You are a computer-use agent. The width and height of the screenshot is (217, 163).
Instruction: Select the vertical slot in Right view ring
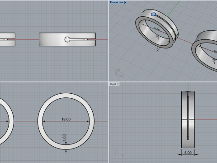188,115
